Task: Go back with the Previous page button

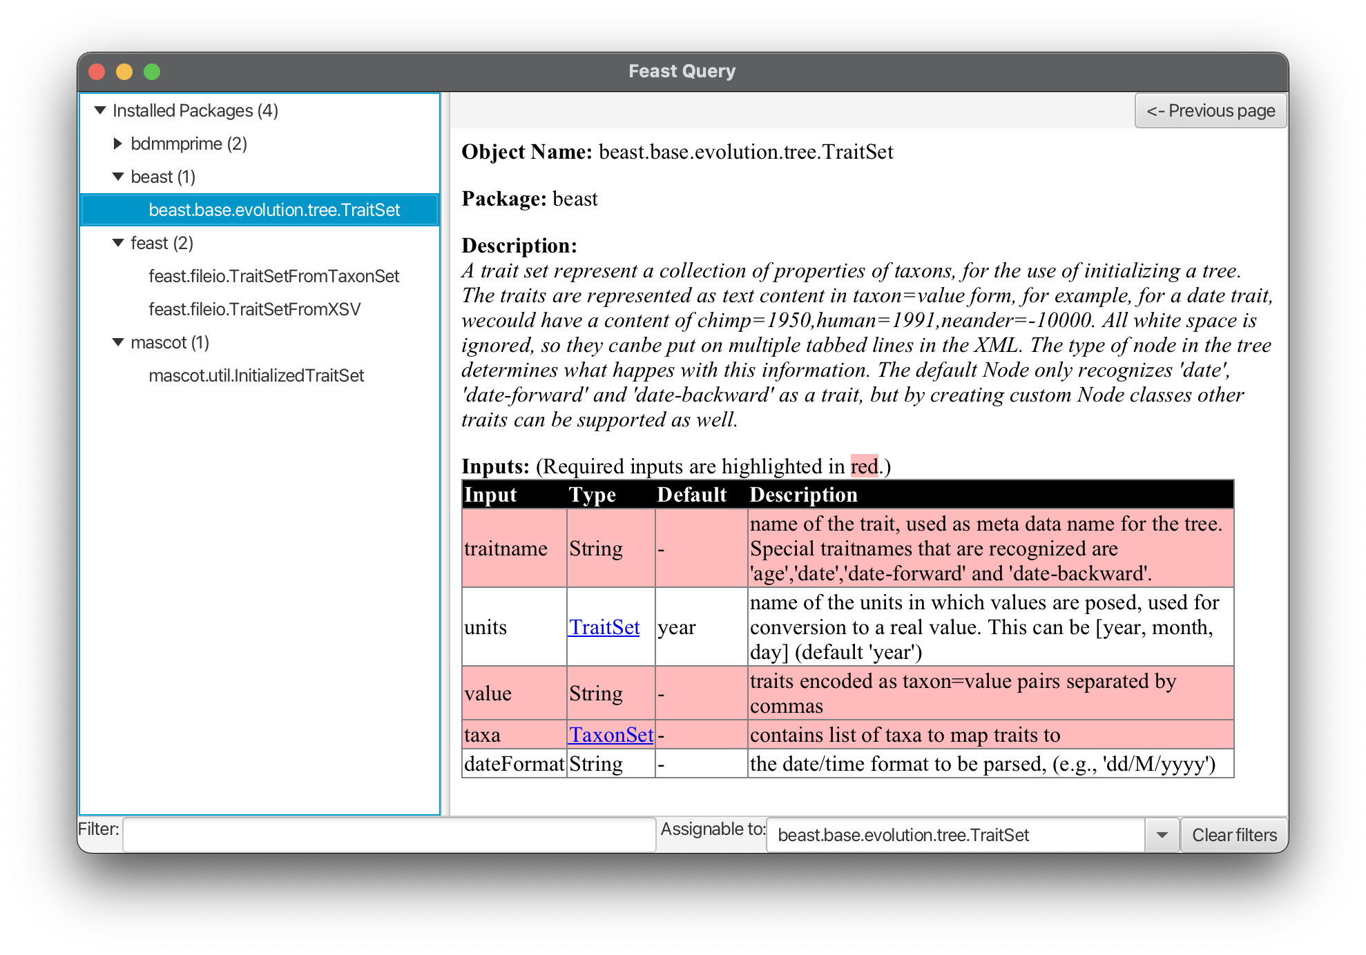Action: 1211,110
